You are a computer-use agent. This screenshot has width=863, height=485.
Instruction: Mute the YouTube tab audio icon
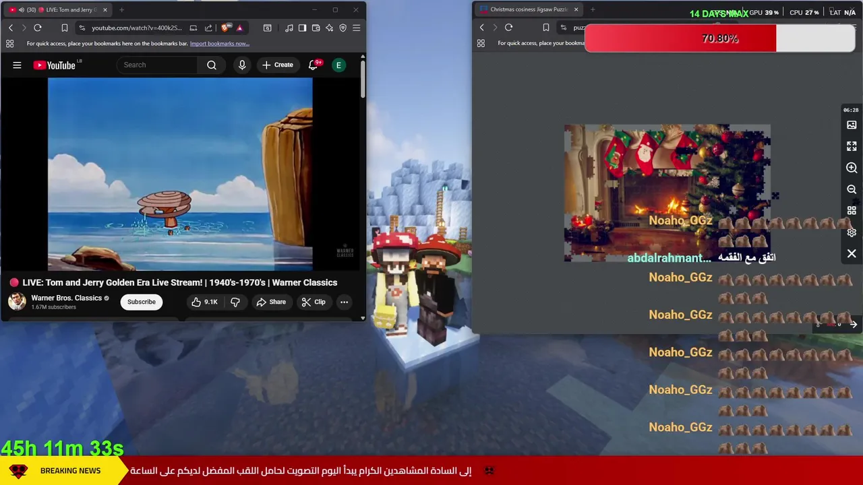click(21, 10)
